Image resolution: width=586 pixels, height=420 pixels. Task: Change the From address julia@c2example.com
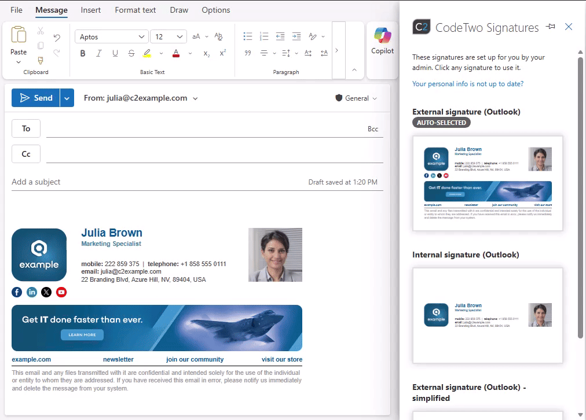coord(141,98)
